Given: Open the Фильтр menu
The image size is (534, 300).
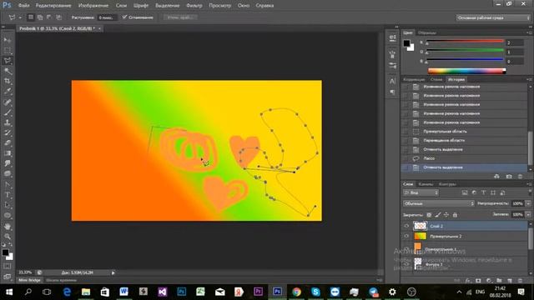Looking at the screenshot, I should 194,6.
